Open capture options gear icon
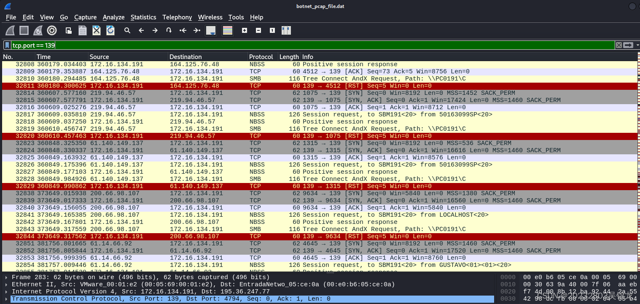 [52, 30]
